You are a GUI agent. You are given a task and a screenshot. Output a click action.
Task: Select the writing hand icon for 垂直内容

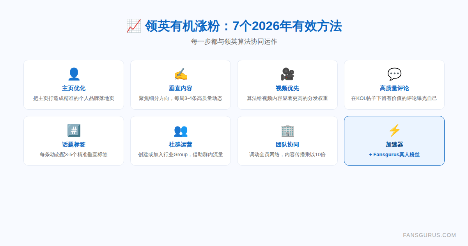(180, 74)
